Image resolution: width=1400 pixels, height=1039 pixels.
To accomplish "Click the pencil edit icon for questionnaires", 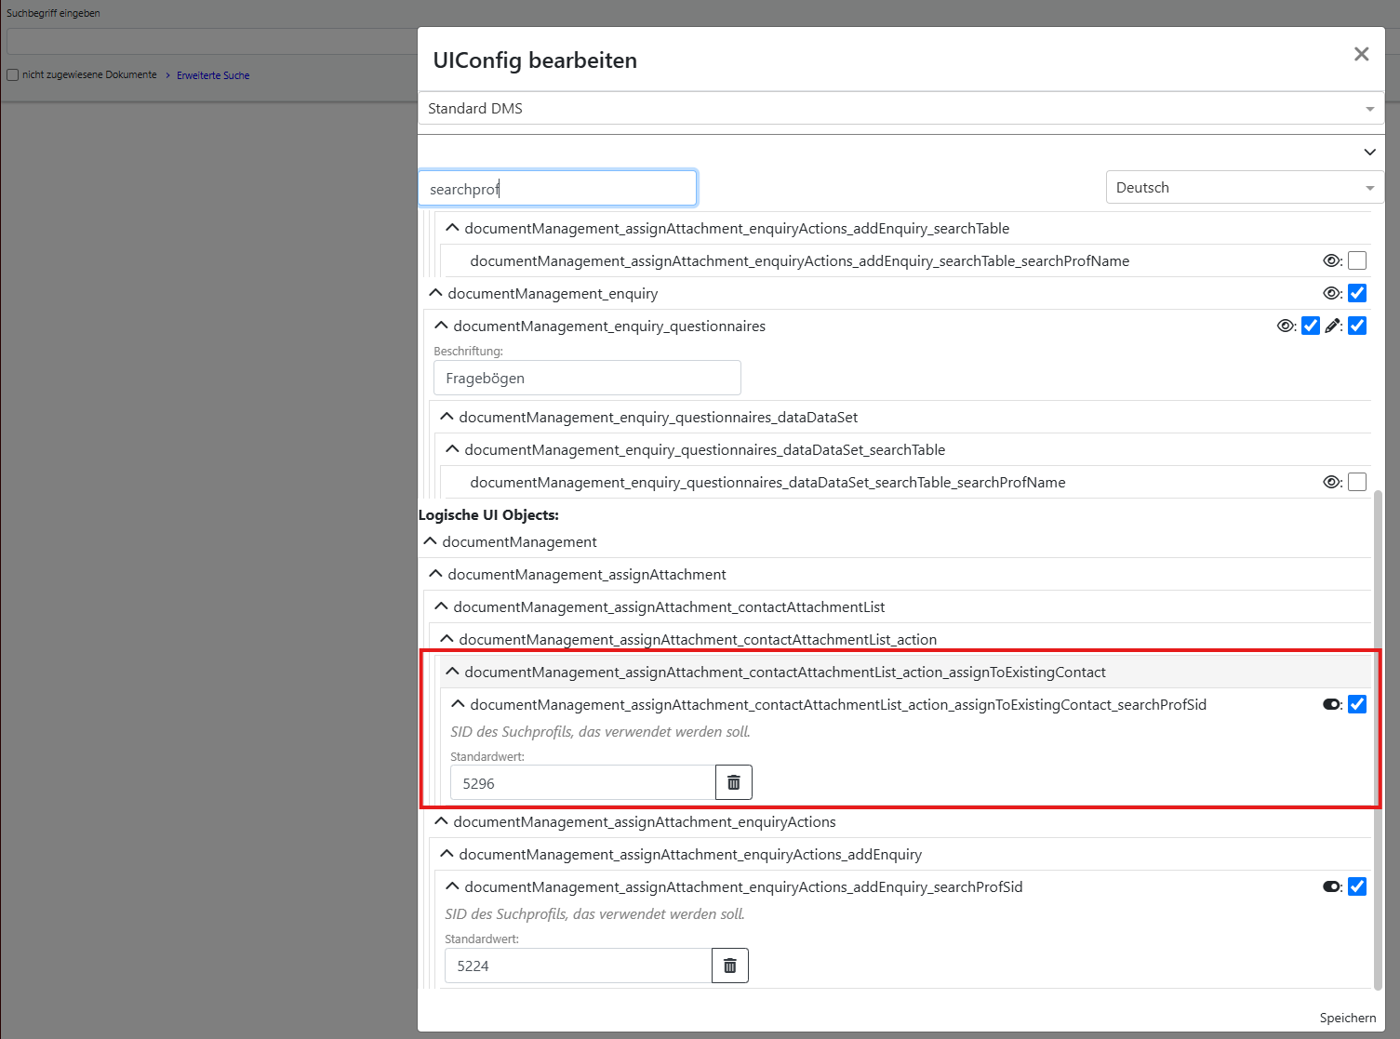I will pos(1333,326).
